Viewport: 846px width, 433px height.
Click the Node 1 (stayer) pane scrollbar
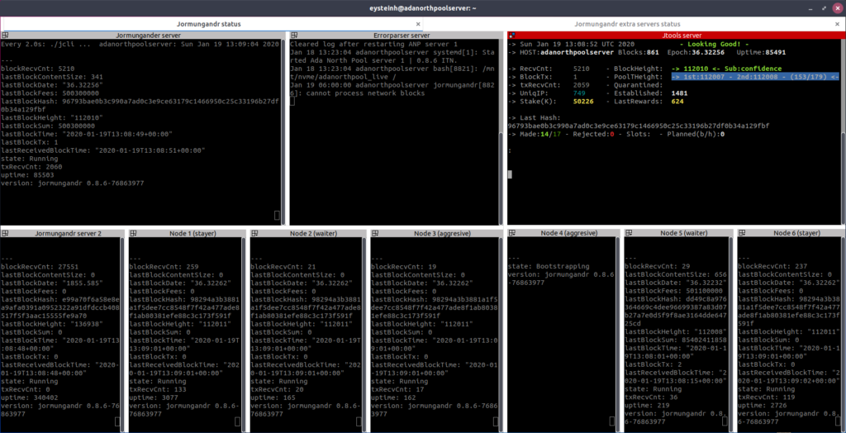244,334
